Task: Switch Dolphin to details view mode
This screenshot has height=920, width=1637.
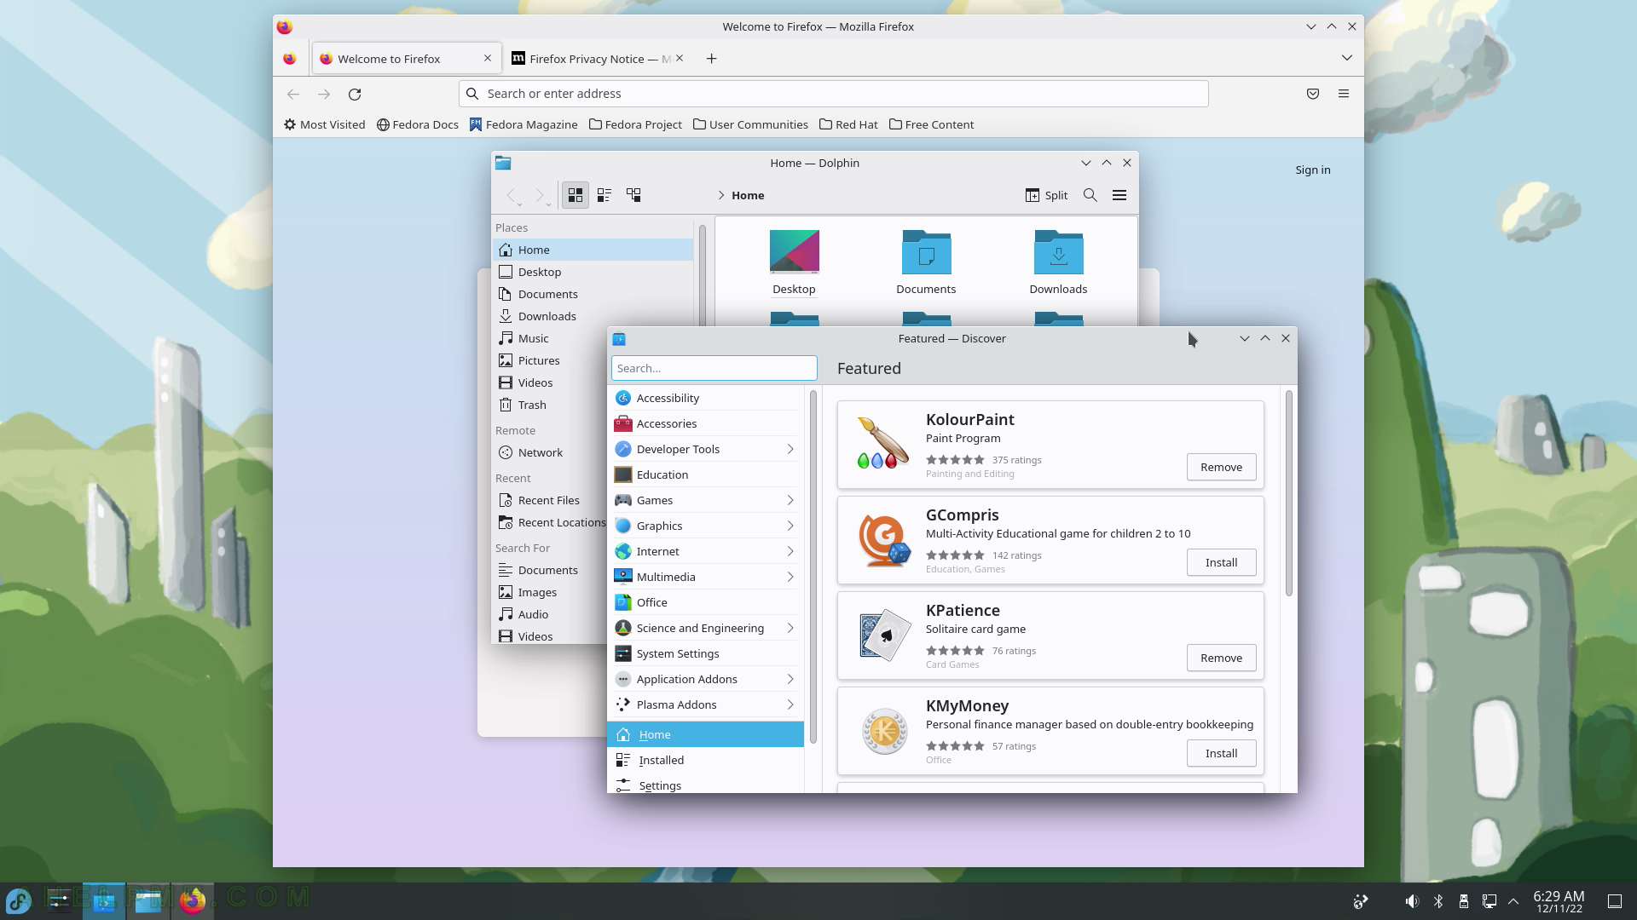Action: 633,195
